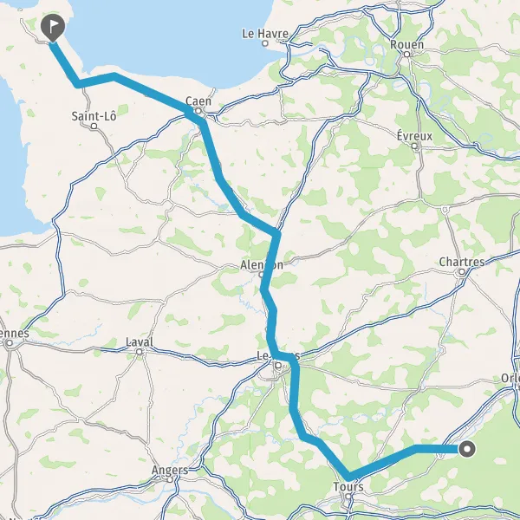The image size is (520, 520).
Task: Click the Chartres city label
Action: 462,262
